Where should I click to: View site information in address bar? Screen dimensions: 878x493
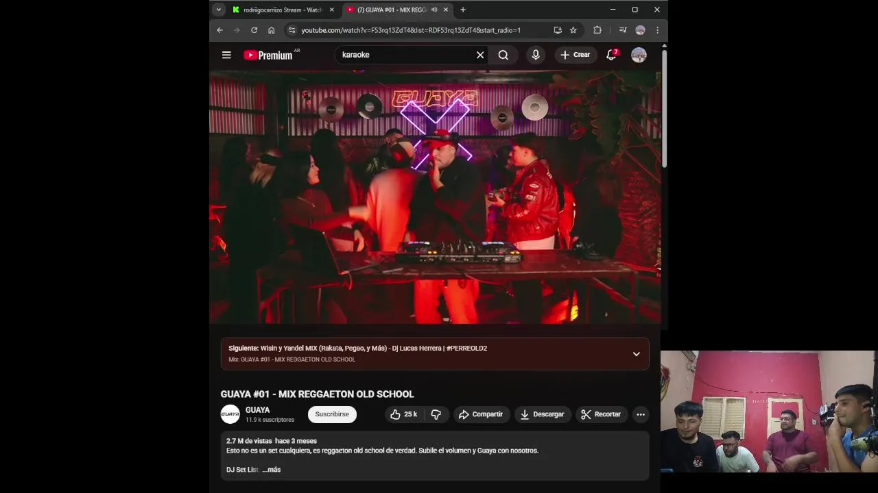coord(292,30)
